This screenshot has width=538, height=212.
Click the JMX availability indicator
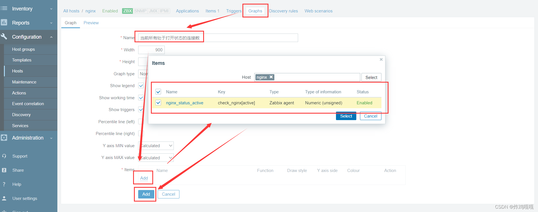coord(153,11)
